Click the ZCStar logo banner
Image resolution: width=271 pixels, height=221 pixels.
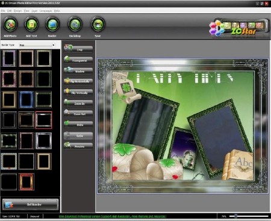(239, 28)
